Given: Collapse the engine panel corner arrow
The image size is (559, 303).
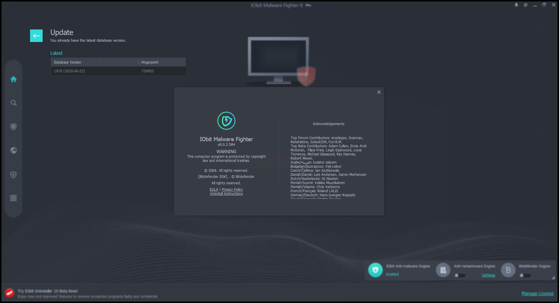Looking at the screenshot, I should tap(553, 278).
